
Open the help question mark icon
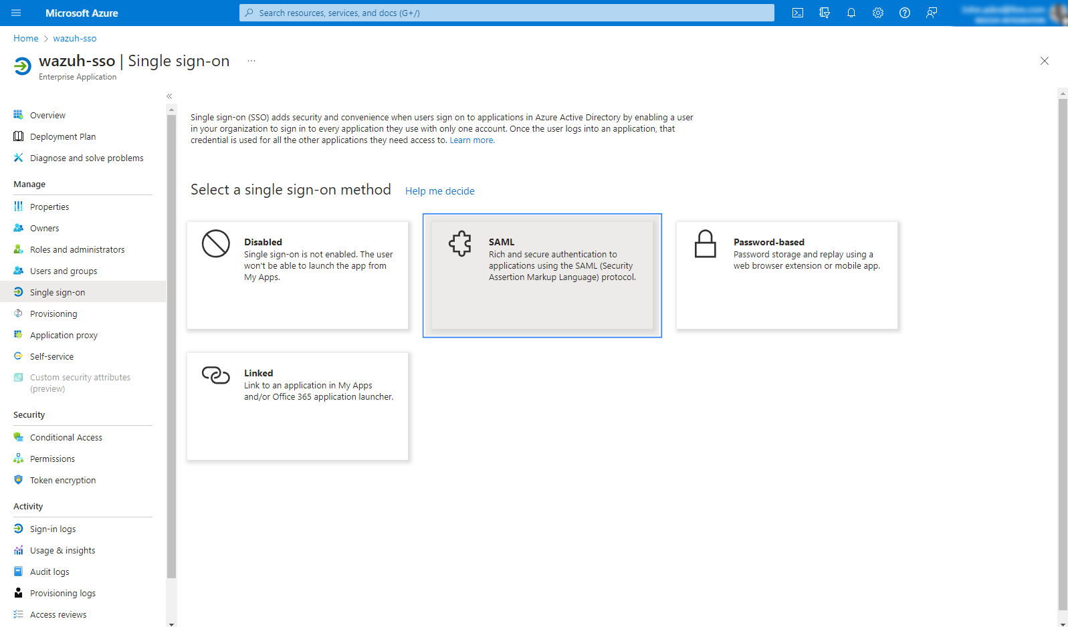tap(905, 13)
